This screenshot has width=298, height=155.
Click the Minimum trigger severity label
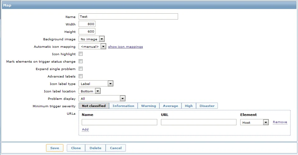click(x=54, y=106)
